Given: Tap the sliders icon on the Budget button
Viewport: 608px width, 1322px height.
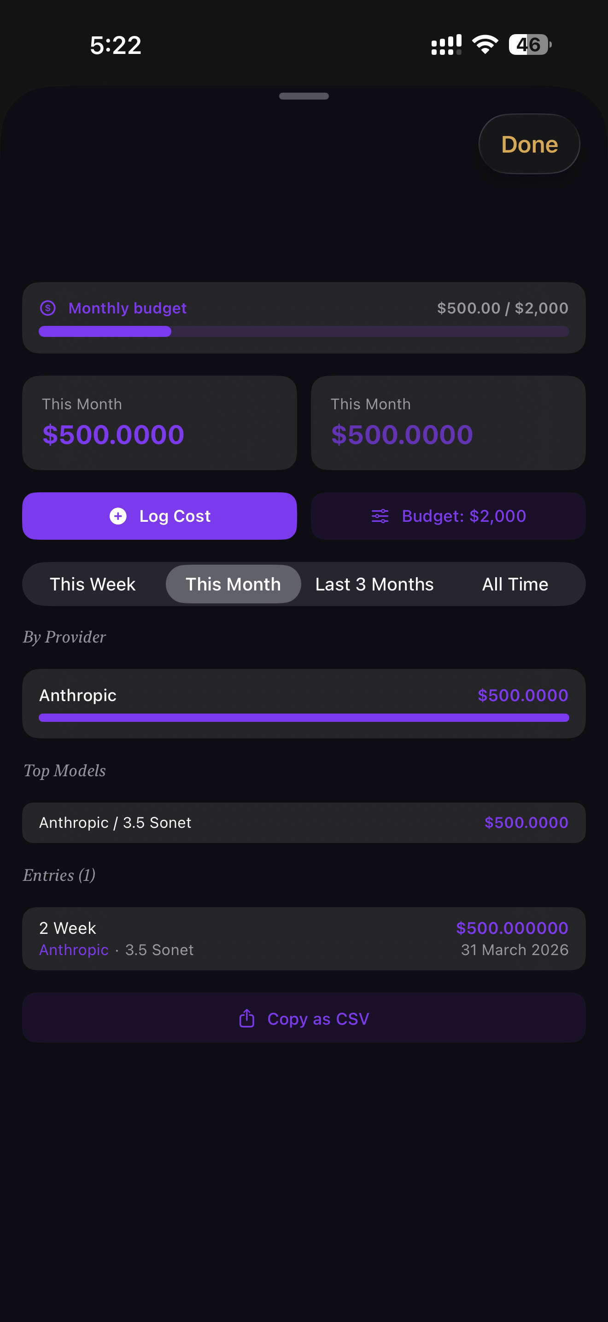Looking at the screenshot, I should point(380,516).
